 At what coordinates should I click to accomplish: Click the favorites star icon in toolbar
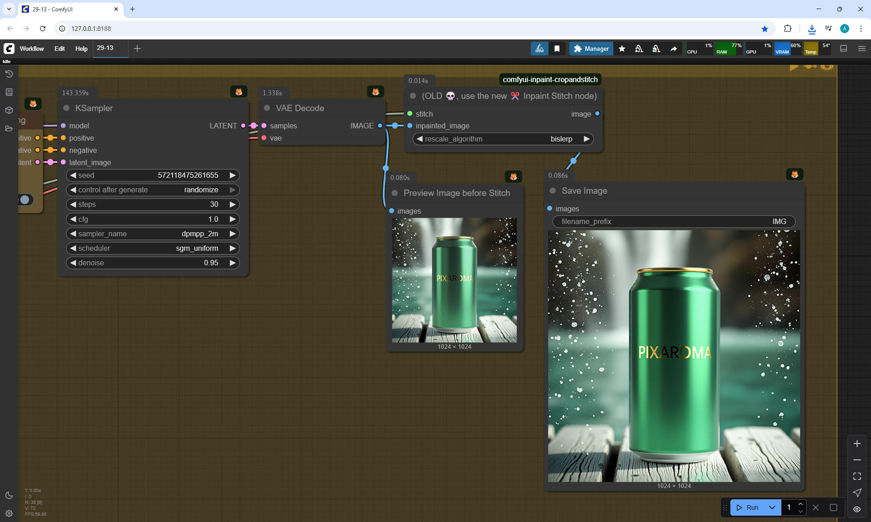(x=622, y=49)
